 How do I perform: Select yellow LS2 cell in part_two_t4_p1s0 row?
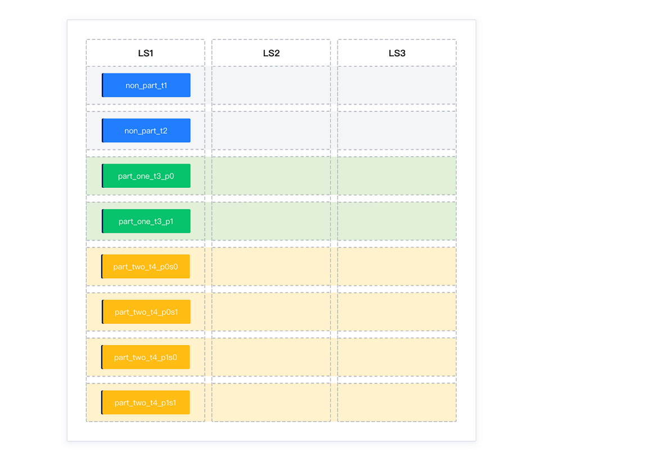click(x=271, y=358)
